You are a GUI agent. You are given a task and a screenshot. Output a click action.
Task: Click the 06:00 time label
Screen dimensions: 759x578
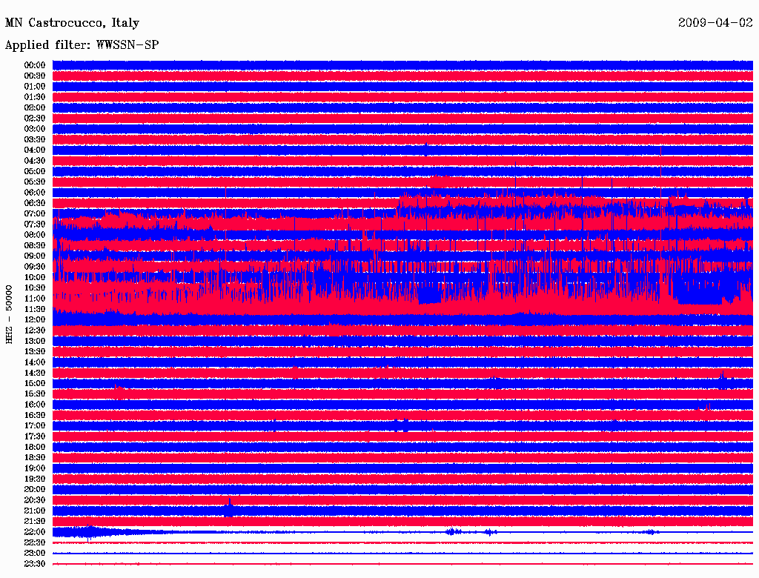click(35, 192)
